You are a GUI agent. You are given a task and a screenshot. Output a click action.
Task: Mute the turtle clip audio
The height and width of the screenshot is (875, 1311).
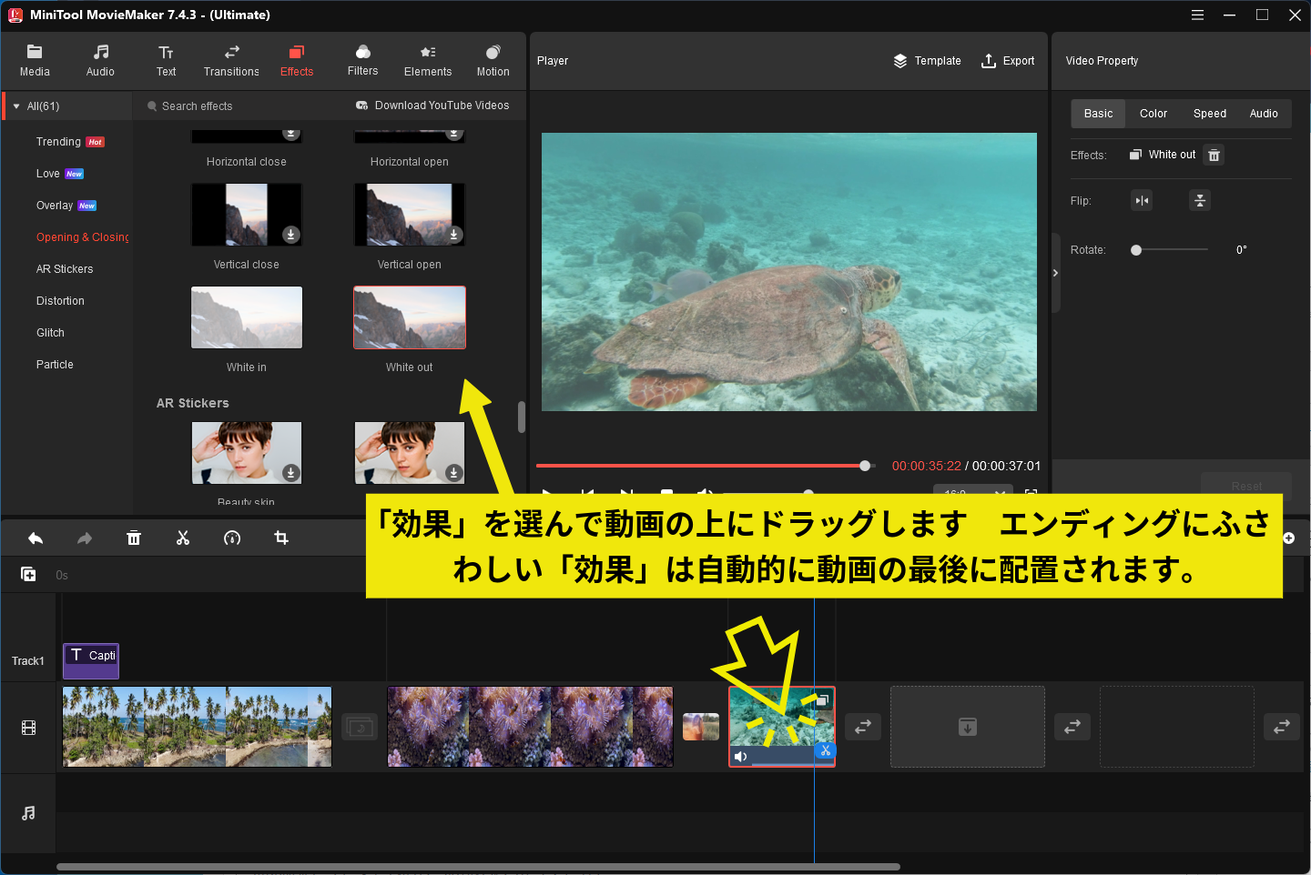point(740,757)
